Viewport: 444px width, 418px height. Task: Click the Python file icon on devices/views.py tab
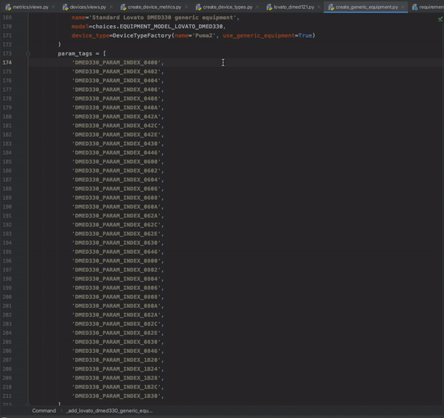pos(65,7)
